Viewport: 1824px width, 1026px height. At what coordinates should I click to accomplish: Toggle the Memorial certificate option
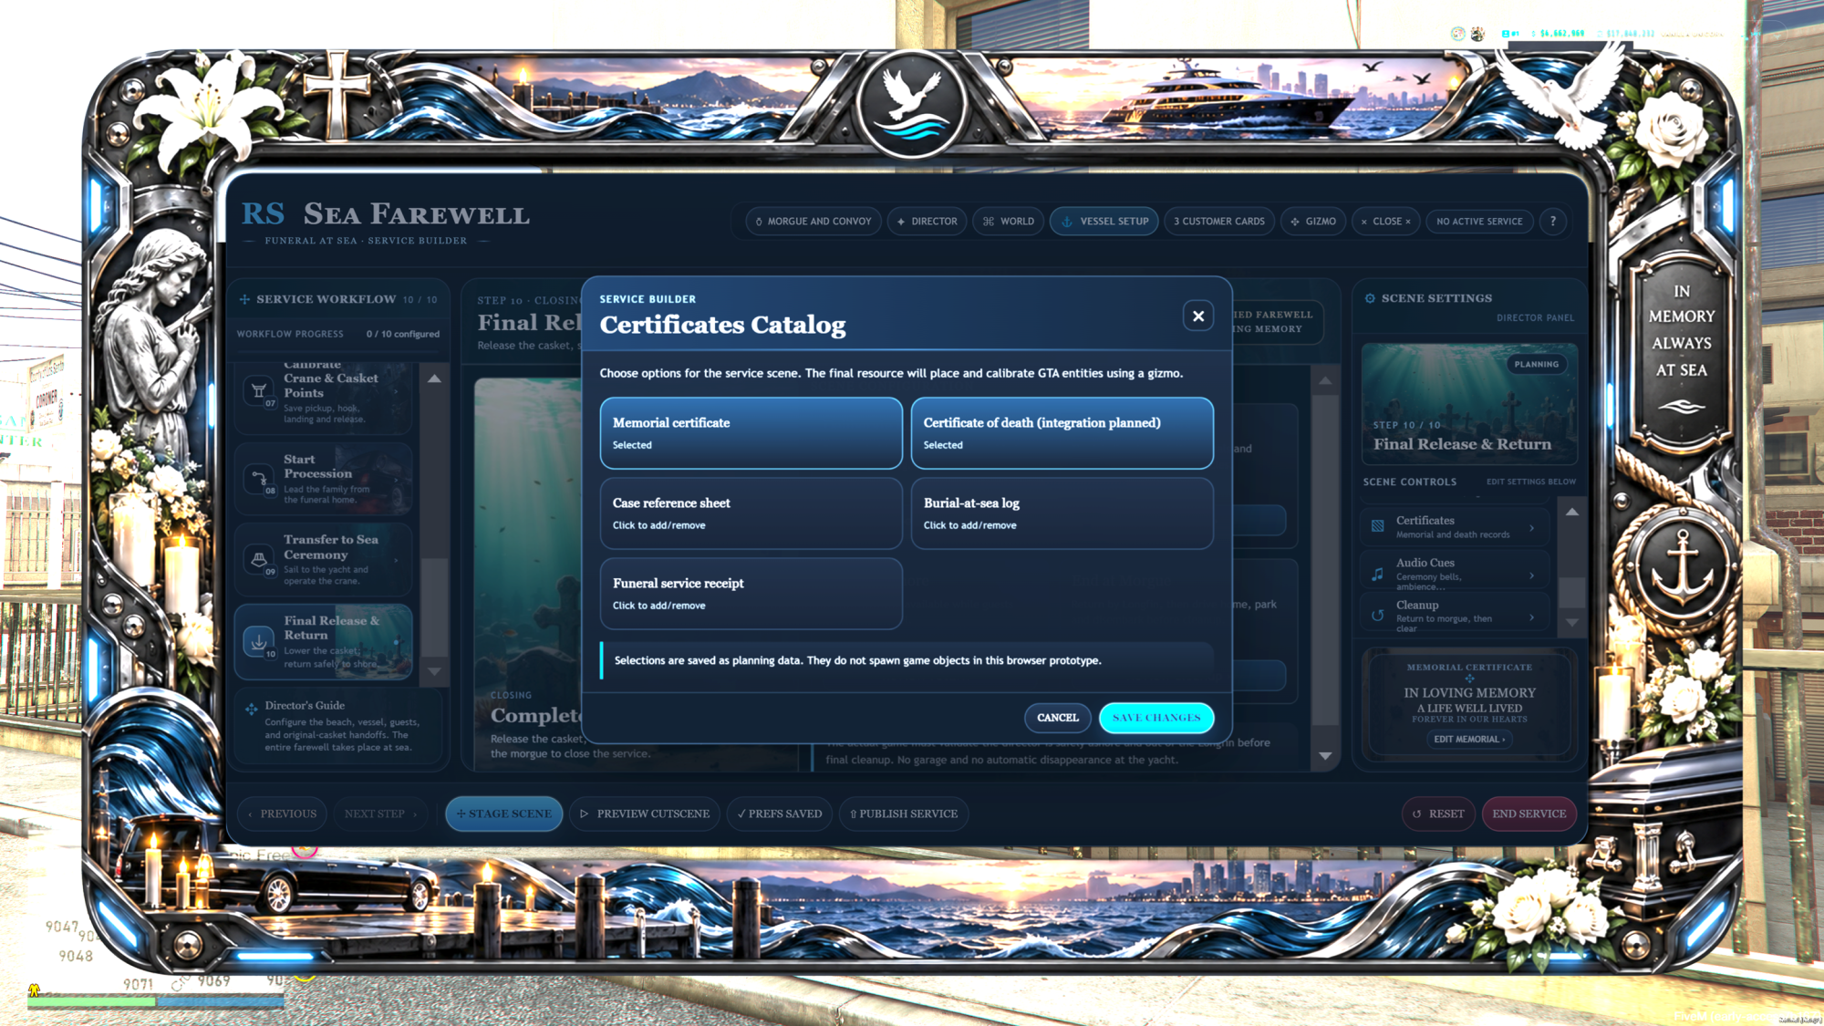coord(751,433)
